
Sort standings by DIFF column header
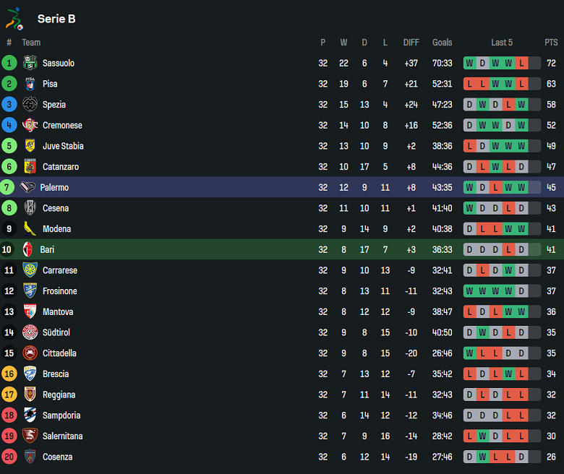(411, 43)
